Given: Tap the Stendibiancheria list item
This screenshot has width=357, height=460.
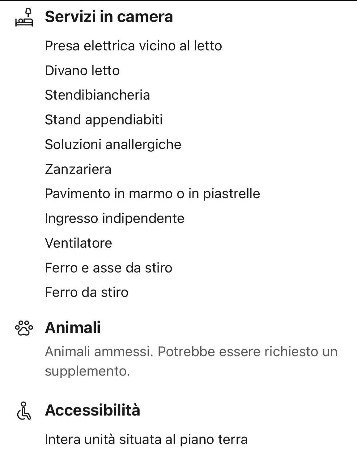Looking at the screenshot, I should (97, 95).
